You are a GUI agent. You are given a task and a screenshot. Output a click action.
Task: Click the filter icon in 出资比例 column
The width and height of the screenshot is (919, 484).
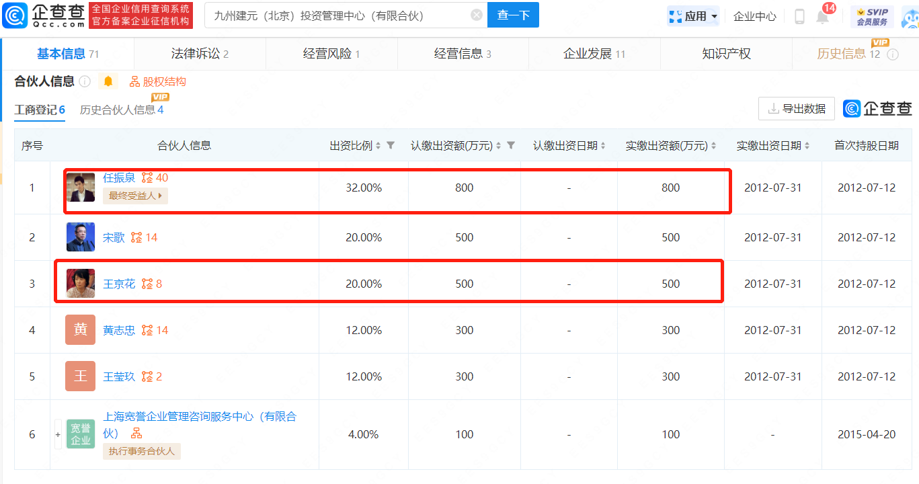pyautogui.click(x=391, y=145)
